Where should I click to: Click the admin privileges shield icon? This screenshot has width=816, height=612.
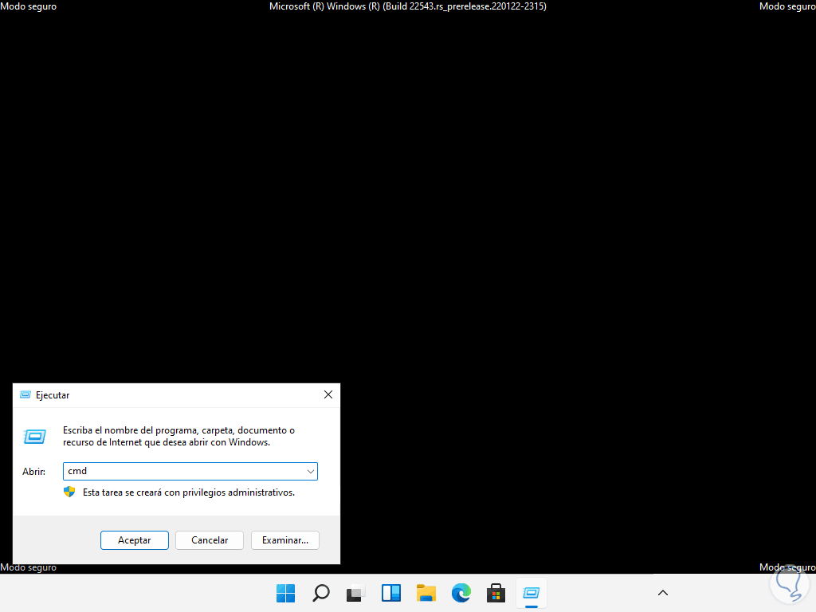(x=69, y=492)
